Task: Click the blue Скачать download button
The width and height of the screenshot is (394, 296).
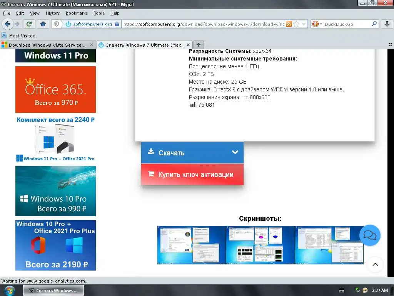Action: coord(192,153)
